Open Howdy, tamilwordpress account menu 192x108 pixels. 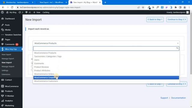tap(177, 12)
